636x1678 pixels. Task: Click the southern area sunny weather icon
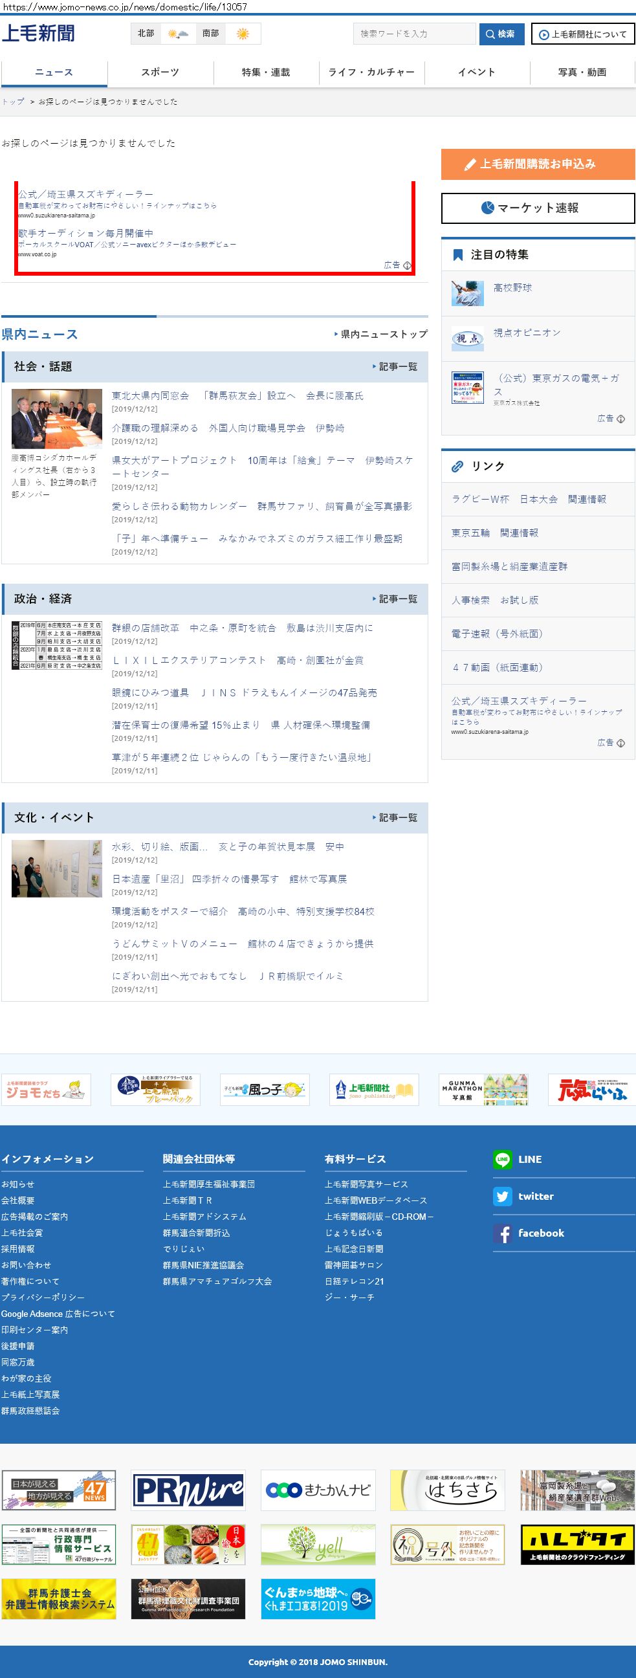click(x=242, y=34)
